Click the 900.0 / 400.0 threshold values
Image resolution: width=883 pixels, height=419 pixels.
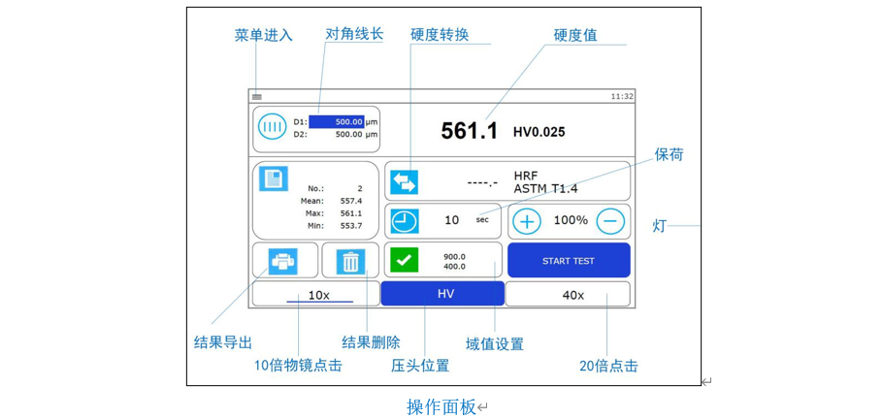point(454,261)
